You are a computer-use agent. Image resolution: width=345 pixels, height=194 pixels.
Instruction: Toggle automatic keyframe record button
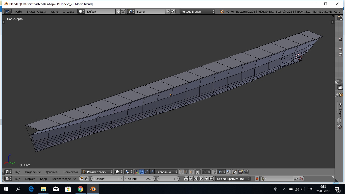click(x=257, y=179)
